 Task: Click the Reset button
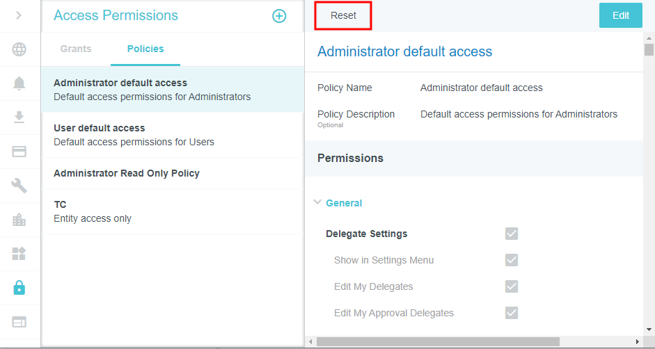pos(343,16)
